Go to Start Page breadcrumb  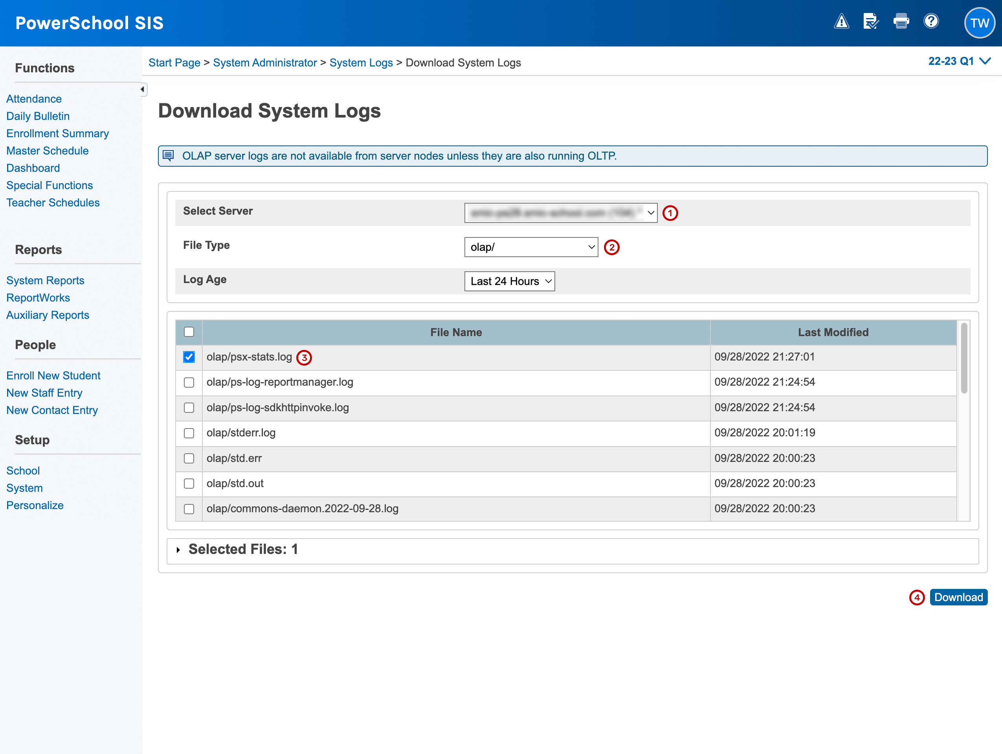tap(174, 63)
